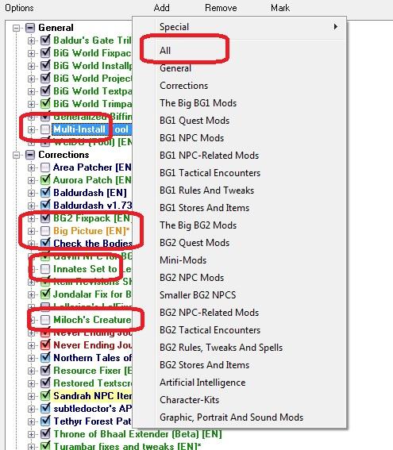Open the Mark menu
Image resolution: width=393 pixels, height=450 pixels.
pos(280,8)
